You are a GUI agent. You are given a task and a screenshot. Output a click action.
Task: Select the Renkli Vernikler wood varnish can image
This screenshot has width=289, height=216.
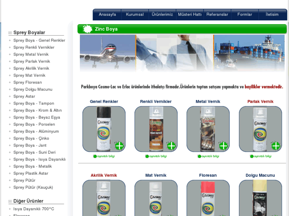click(156, 129)
